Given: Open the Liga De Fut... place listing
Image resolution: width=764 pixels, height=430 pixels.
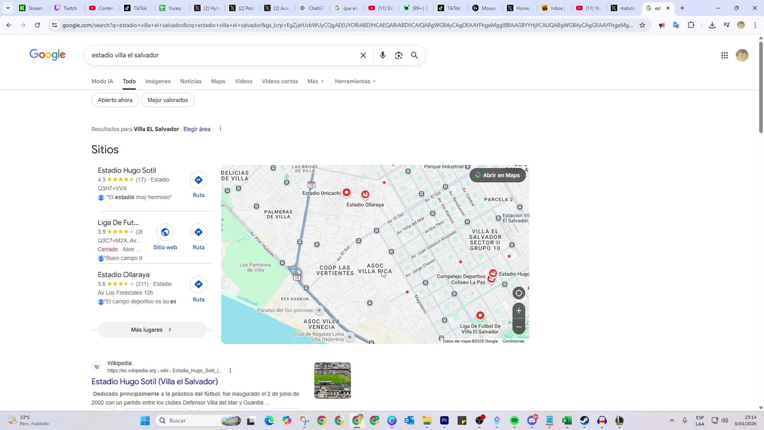Looking at the screenshot, I should tap(118, 223).
